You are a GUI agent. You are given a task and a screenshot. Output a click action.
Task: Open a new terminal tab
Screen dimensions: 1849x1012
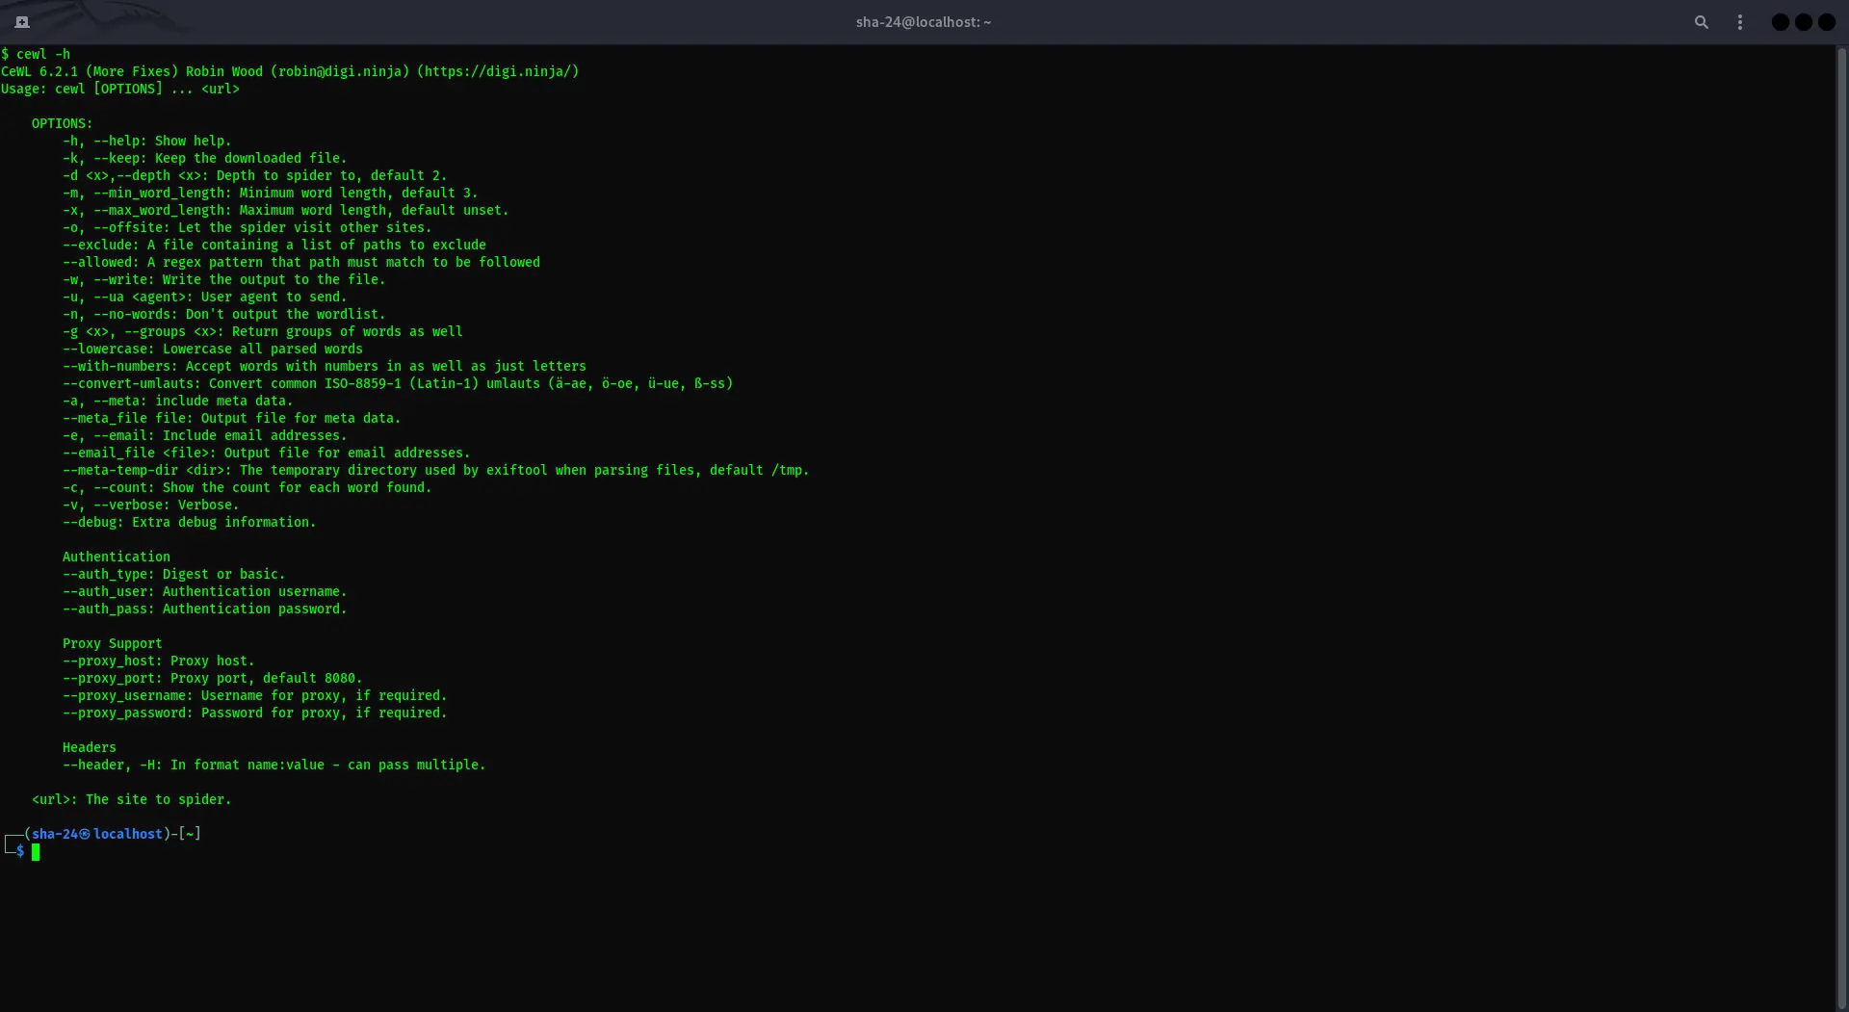(22, 22)
